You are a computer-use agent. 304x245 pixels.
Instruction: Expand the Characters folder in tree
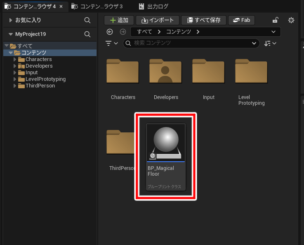pos(15,59)
